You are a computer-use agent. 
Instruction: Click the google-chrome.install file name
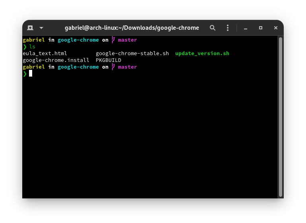56,60
